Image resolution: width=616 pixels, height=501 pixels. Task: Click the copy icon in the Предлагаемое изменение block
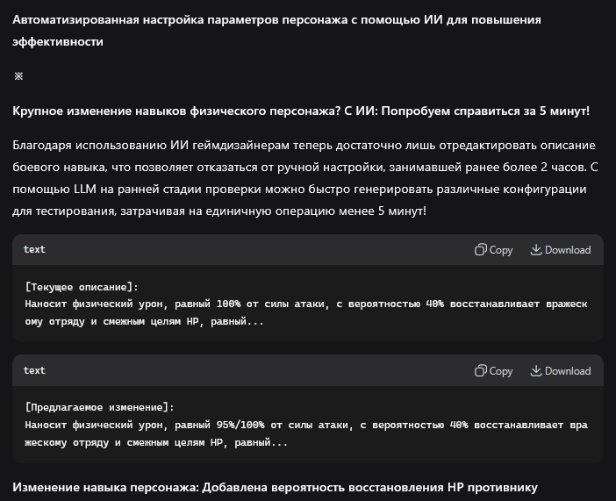click(x=481, y=370)
